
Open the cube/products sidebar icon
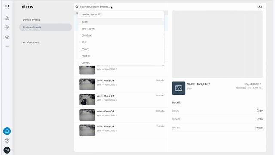click(x=7, y=37)
